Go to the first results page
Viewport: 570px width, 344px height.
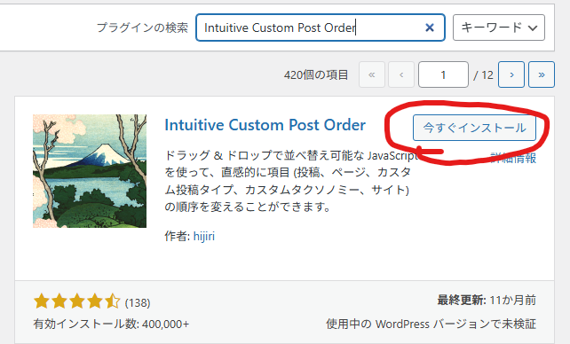pos(371,74)
